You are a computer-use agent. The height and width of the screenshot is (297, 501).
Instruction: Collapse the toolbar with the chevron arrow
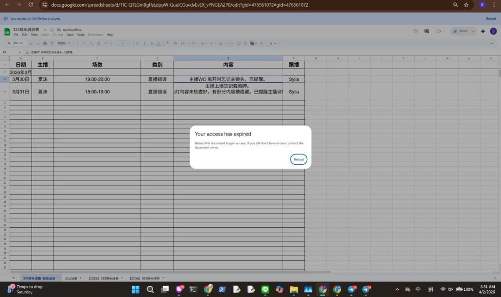point(491,43)
